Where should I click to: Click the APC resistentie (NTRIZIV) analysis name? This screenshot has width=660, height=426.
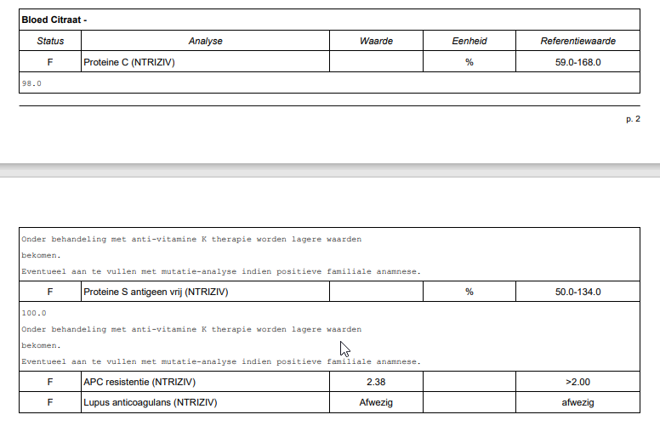click(139, 382)
